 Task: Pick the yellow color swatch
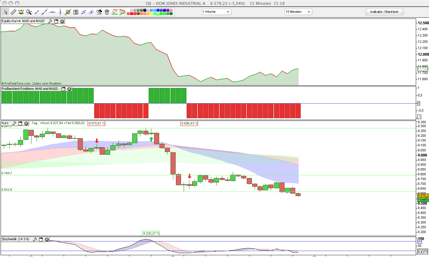pyautogui.click(x=151, y=13)
